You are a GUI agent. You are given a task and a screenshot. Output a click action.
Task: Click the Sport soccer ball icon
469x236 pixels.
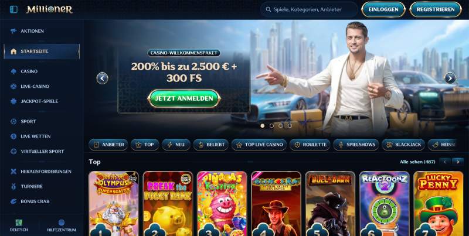[x=13, y=121]
